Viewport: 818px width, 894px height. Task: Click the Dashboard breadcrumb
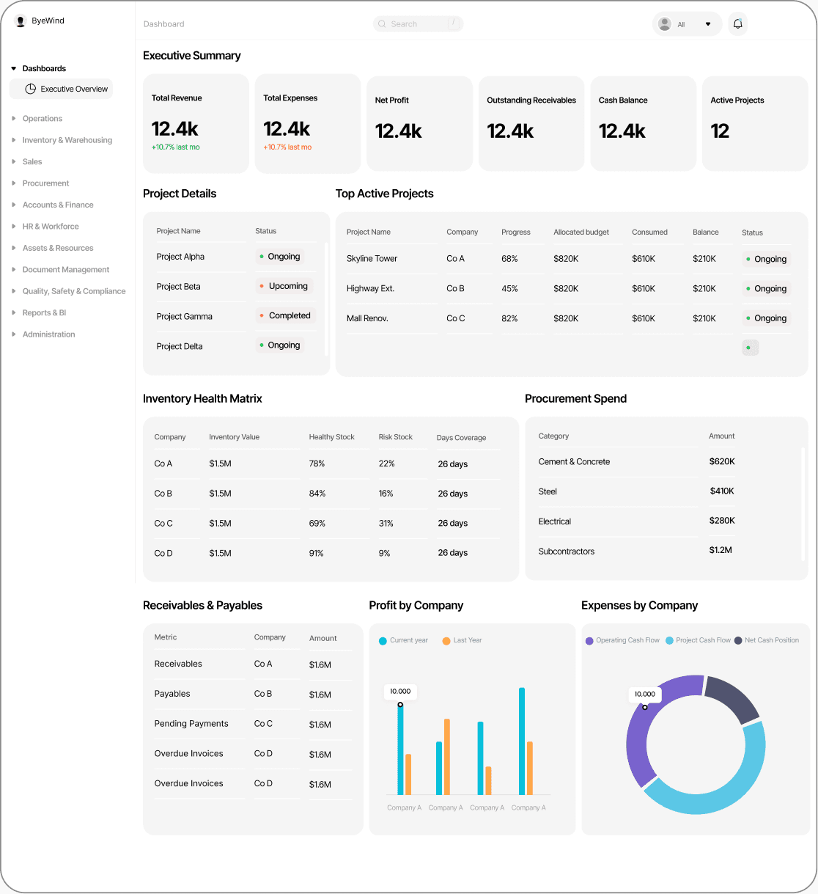click(163, 24)
